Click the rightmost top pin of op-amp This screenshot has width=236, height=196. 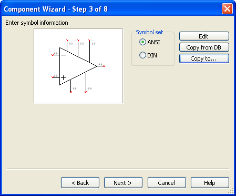89,51
